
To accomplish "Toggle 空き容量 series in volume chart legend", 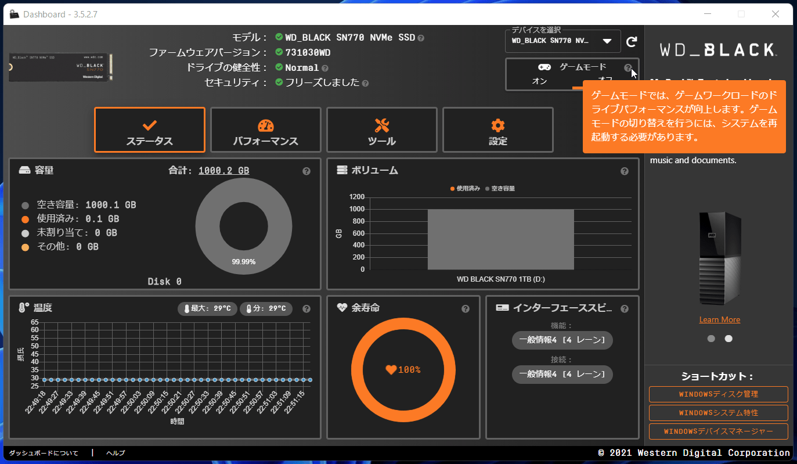I will tap(500, 189).
